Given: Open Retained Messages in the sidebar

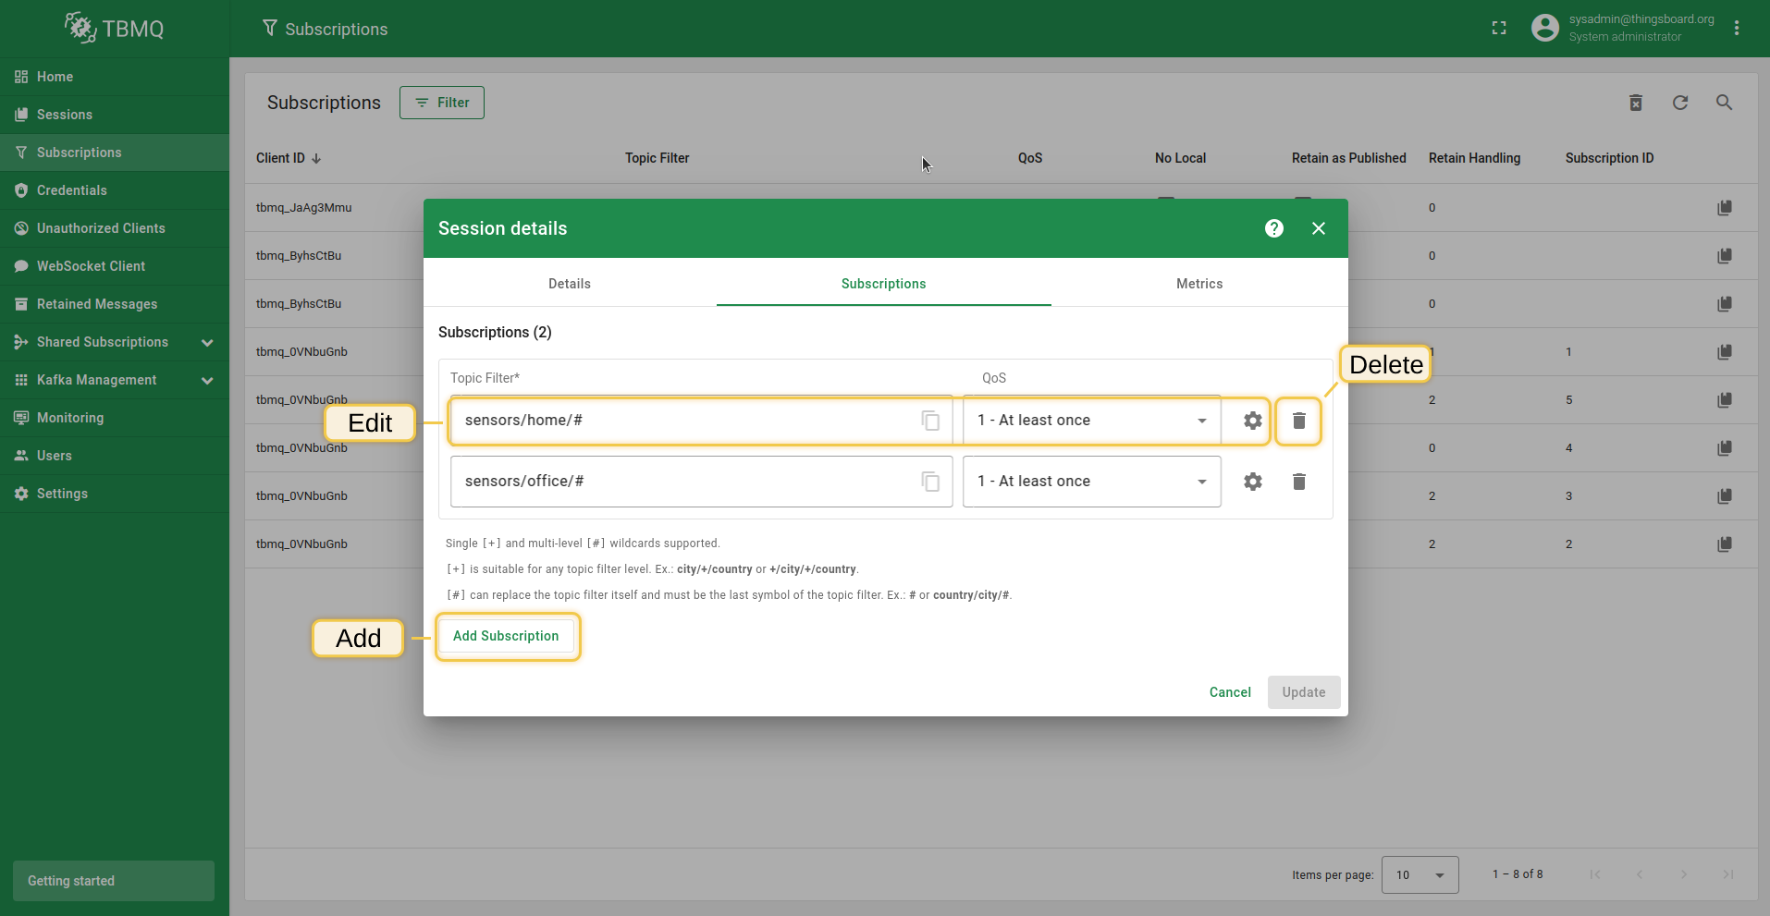Looking at the screenshot, I should click(97, 304).
